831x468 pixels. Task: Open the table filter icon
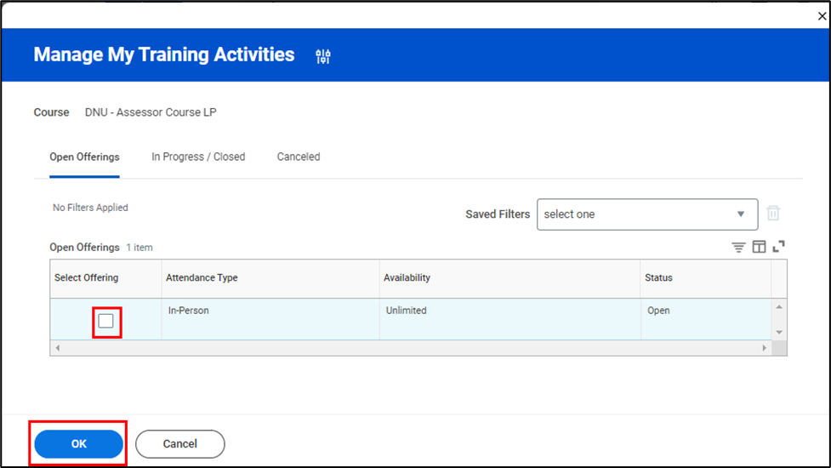[738, 248]
